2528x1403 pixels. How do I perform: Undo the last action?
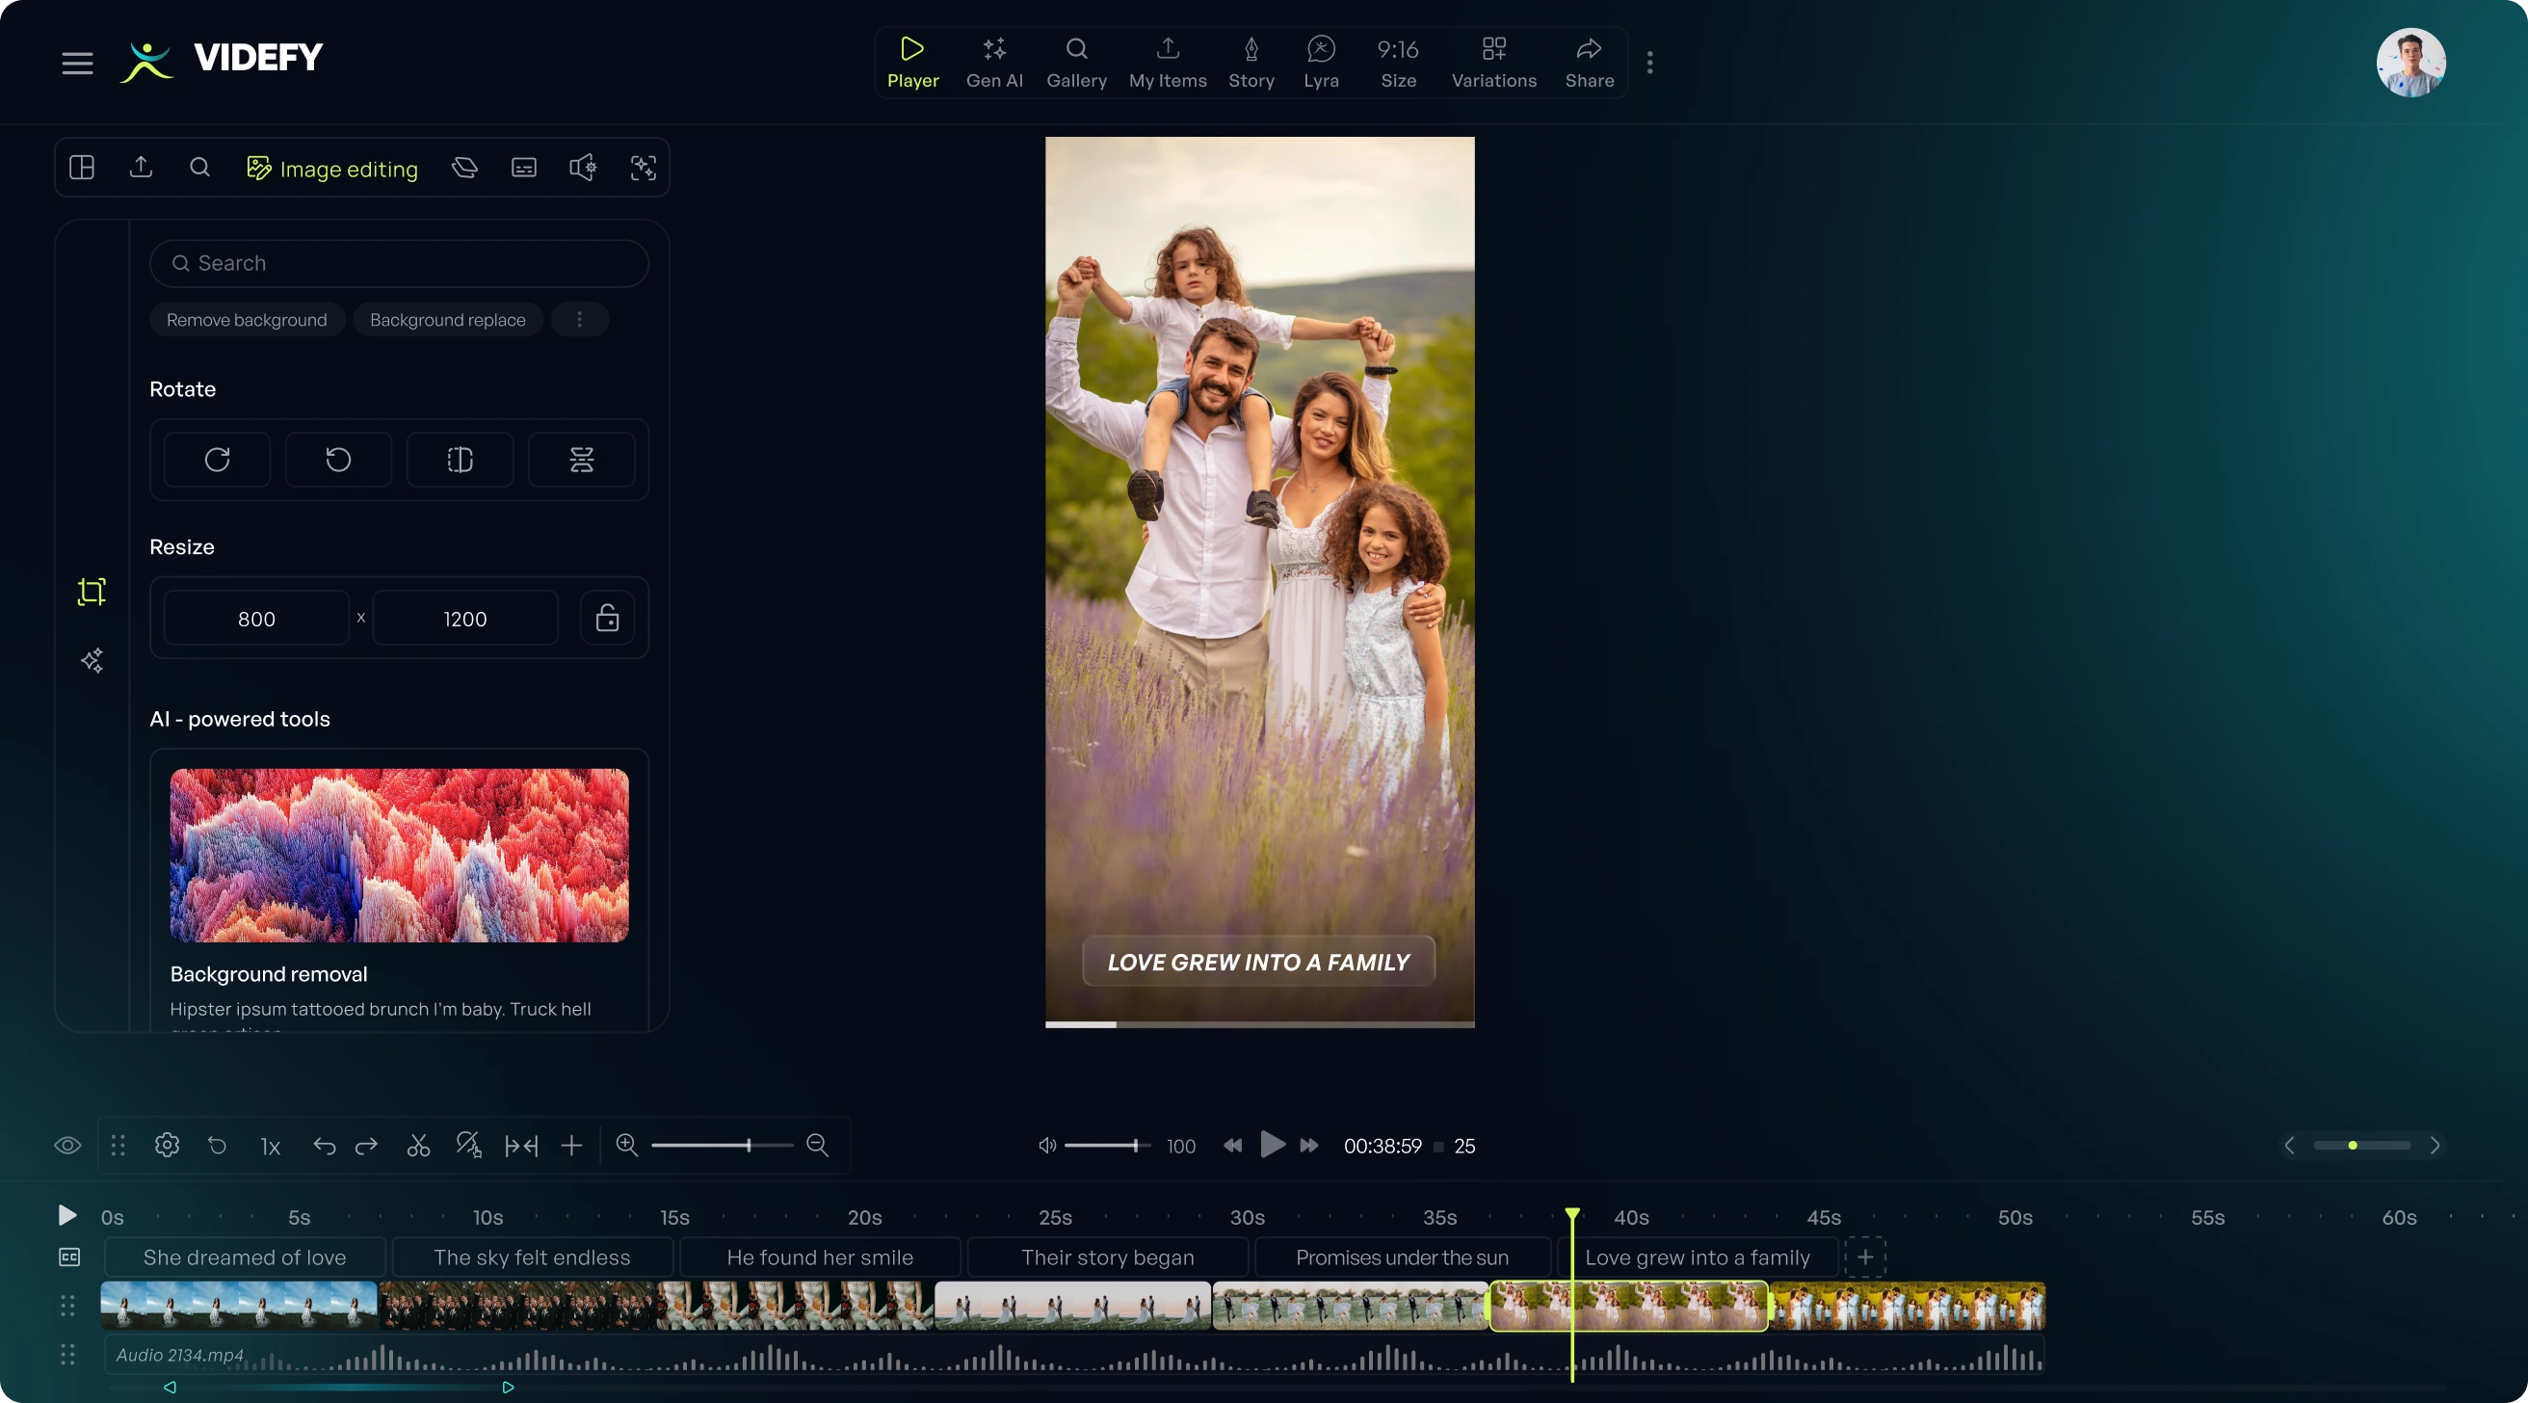pos(324,1146)
